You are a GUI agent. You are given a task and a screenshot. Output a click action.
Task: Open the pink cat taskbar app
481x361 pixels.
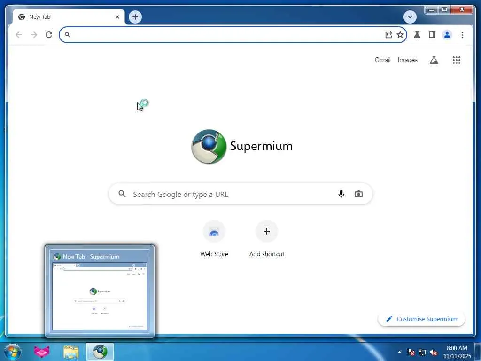pyautogui.click(x=42, y=352)
